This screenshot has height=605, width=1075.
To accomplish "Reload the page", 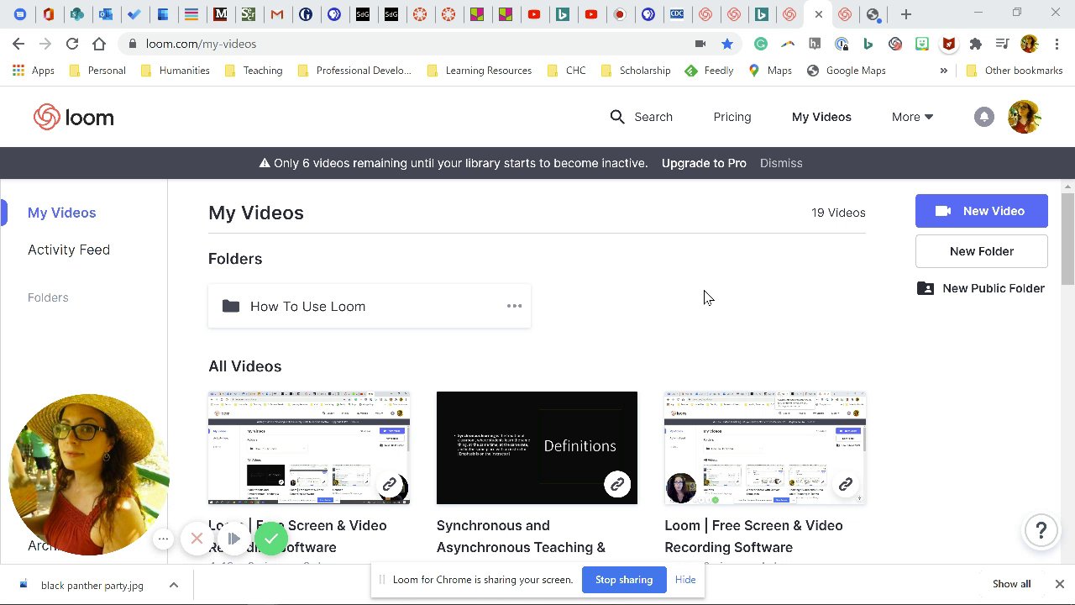I will coord(72,44).
